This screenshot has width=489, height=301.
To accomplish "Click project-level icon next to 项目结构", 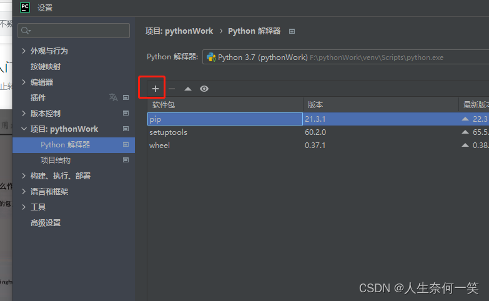I will [x=126, y=160].
